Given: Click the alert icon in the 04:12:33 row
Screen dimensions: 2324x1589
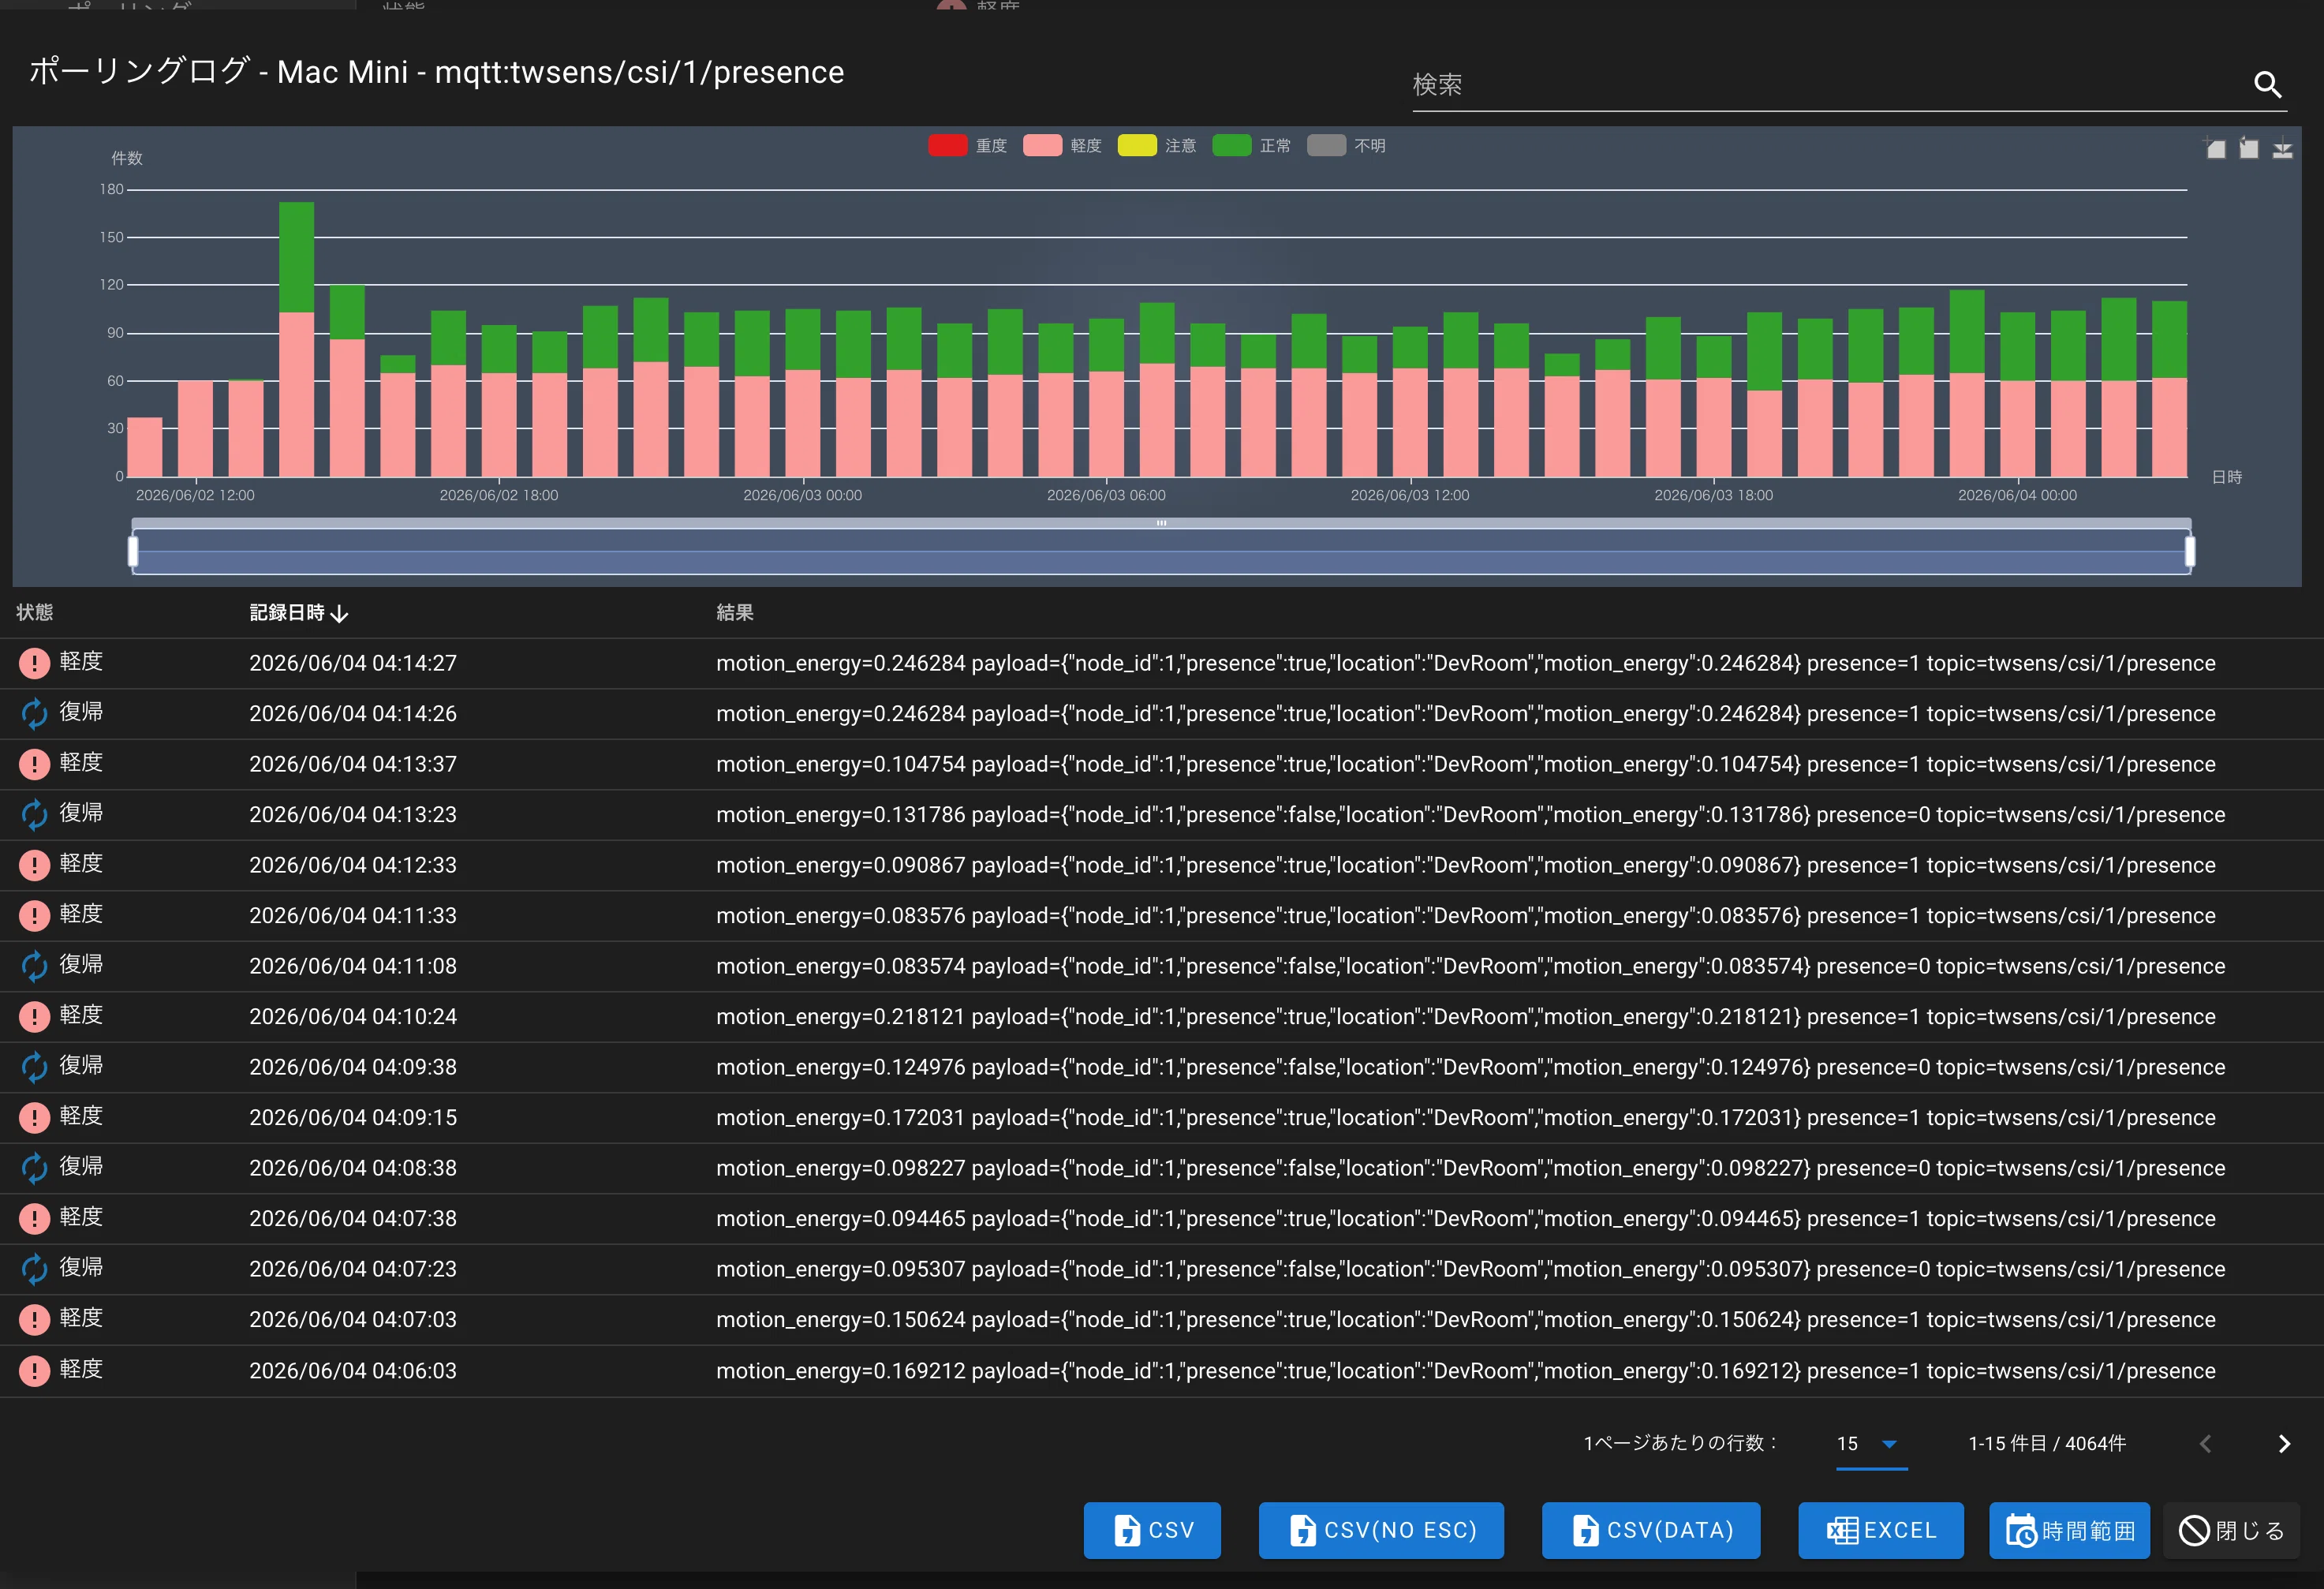Looking at the screenshot, I should pyautogui.click(x=34, y=865).
